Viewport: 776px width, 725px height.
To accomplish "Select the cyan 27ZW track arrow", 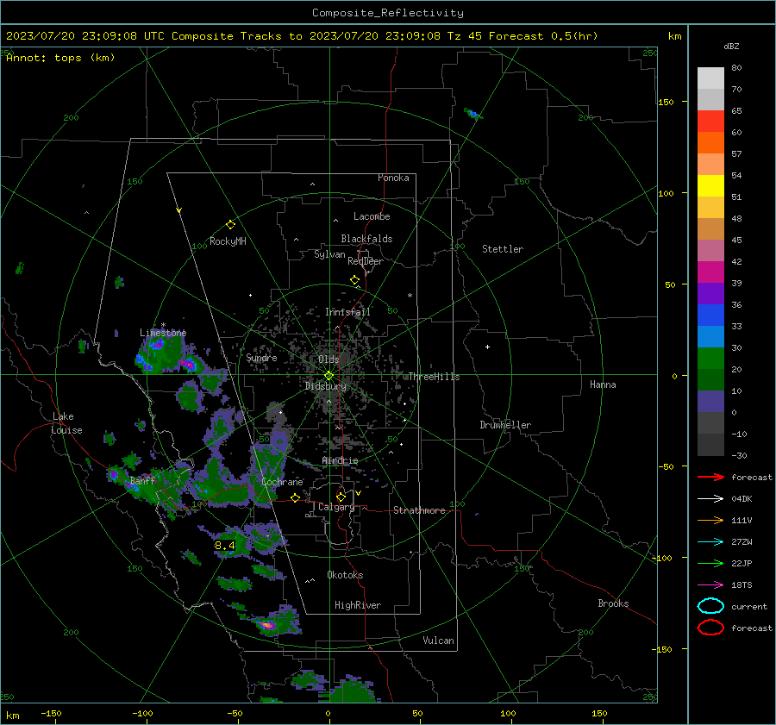I will pos(710,542).
